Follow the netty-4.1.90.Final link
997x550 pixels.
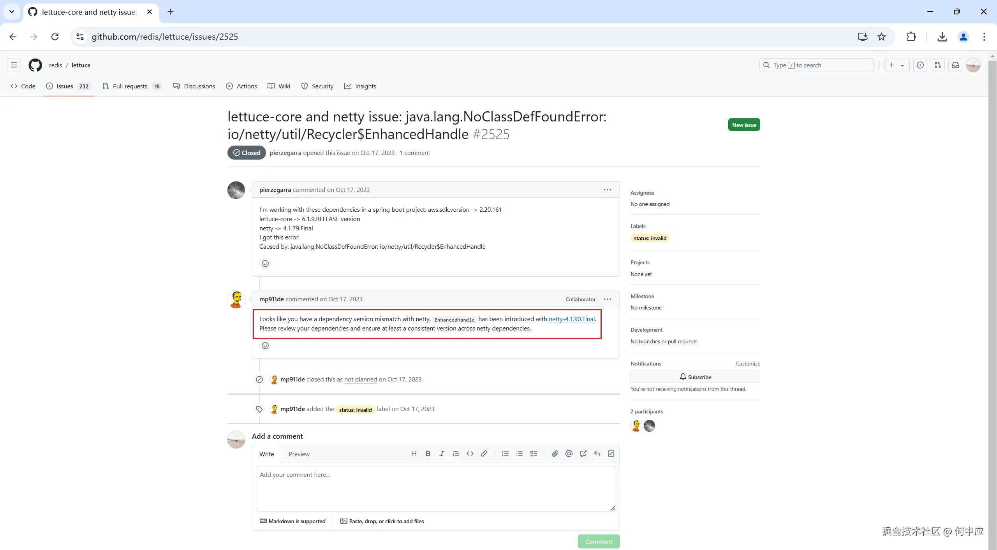572,319
